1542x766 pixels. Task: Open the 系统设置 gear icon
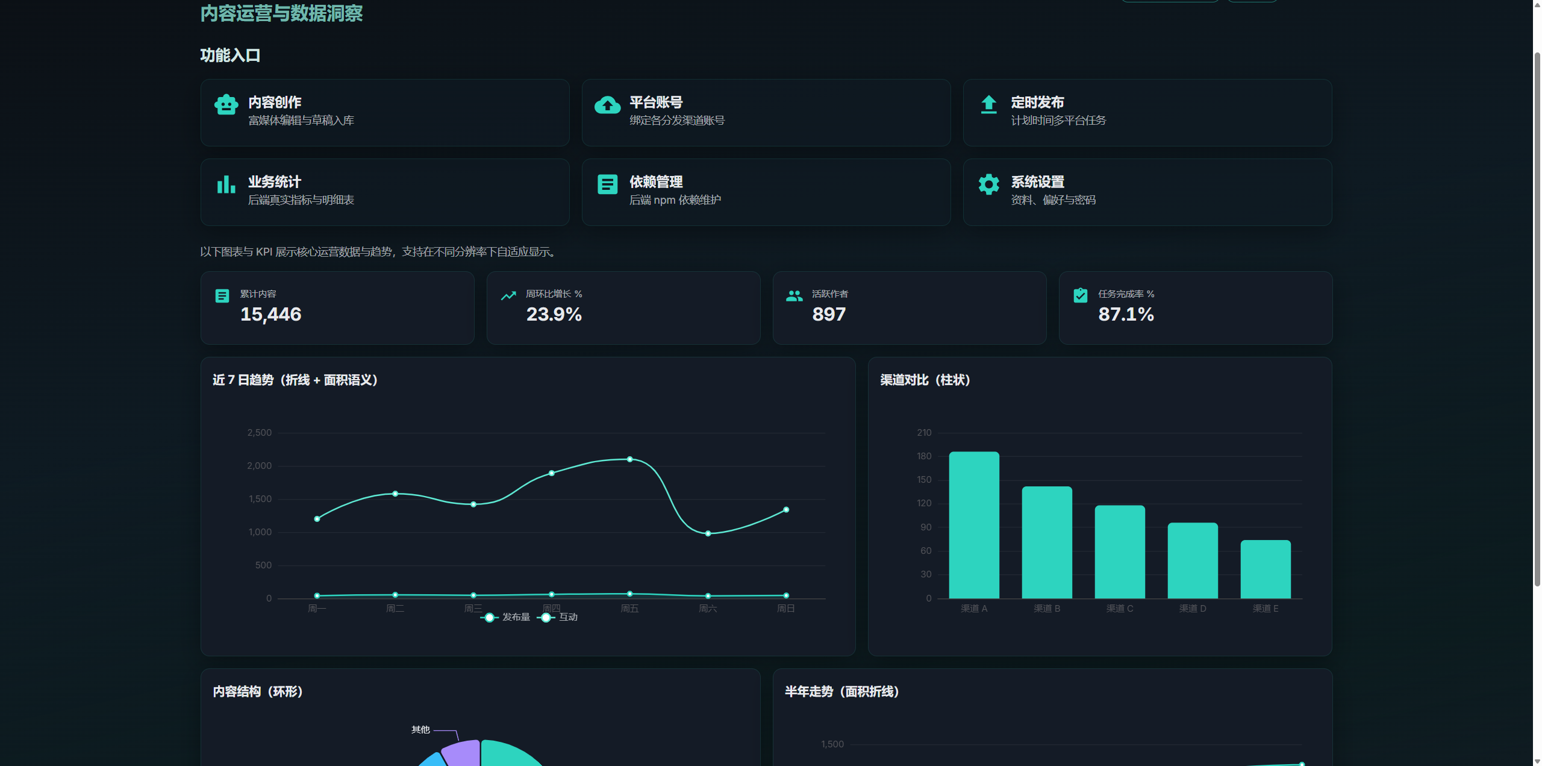pos(988,184)
